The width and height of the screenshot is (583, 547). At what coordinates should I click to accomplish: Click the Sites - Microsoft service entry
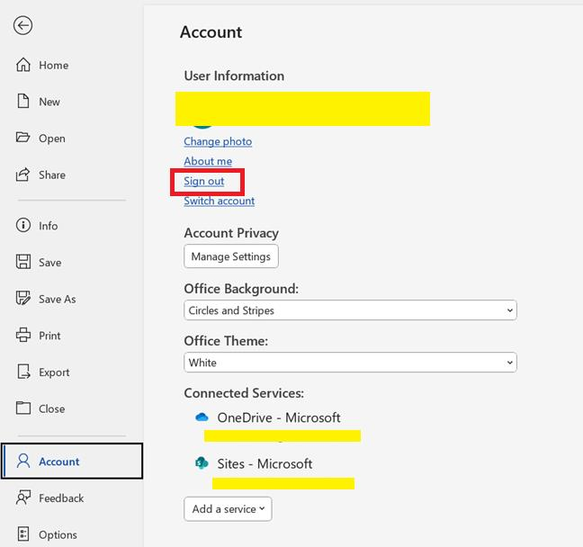[x=265, y=463]
